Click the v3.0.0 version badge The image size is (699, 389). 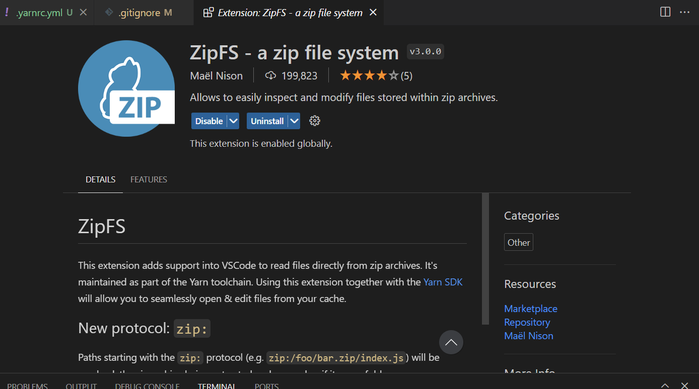coord(426,52)
